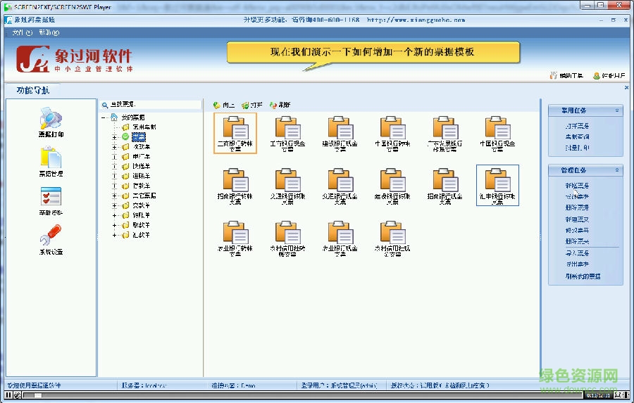
Task: Click 批量打印 link under 常用任务
Action: (x=577, y=148)
